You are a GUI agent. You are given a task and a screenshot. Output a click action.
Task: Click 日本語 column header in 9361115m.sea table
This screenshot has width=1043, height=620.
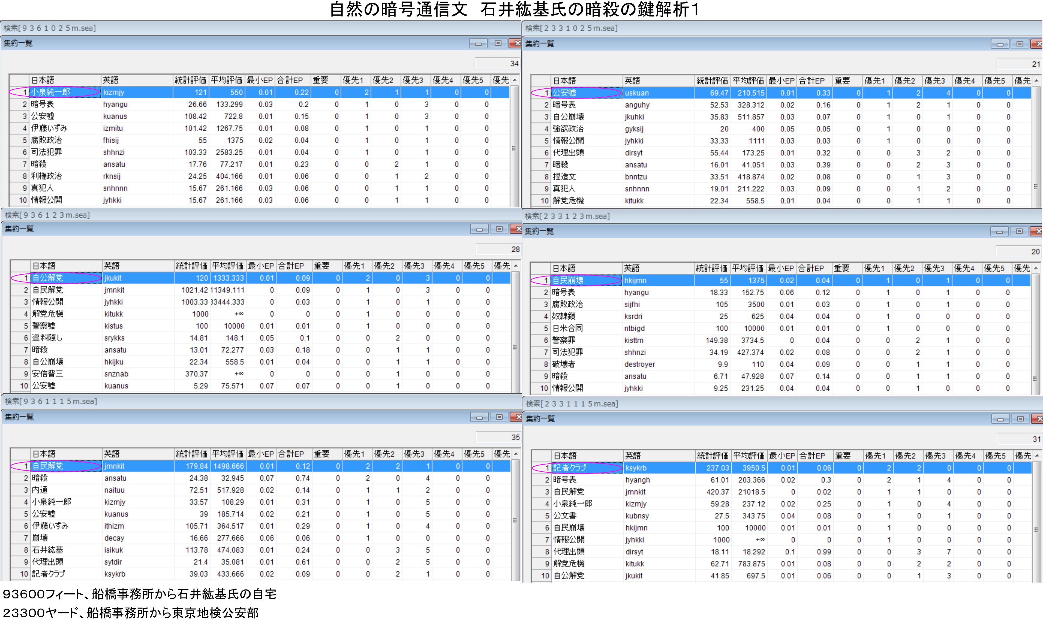pos(65,454)
